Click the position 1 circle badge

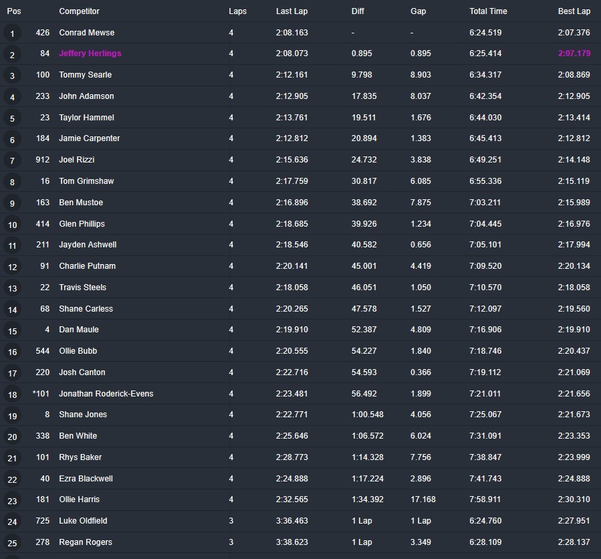click(x=12, y=33)
